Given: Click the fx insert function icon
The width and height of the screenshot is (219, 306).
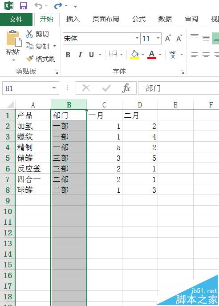Looking at the screenshot, I should pyautogui.click(x=126, y=88).
